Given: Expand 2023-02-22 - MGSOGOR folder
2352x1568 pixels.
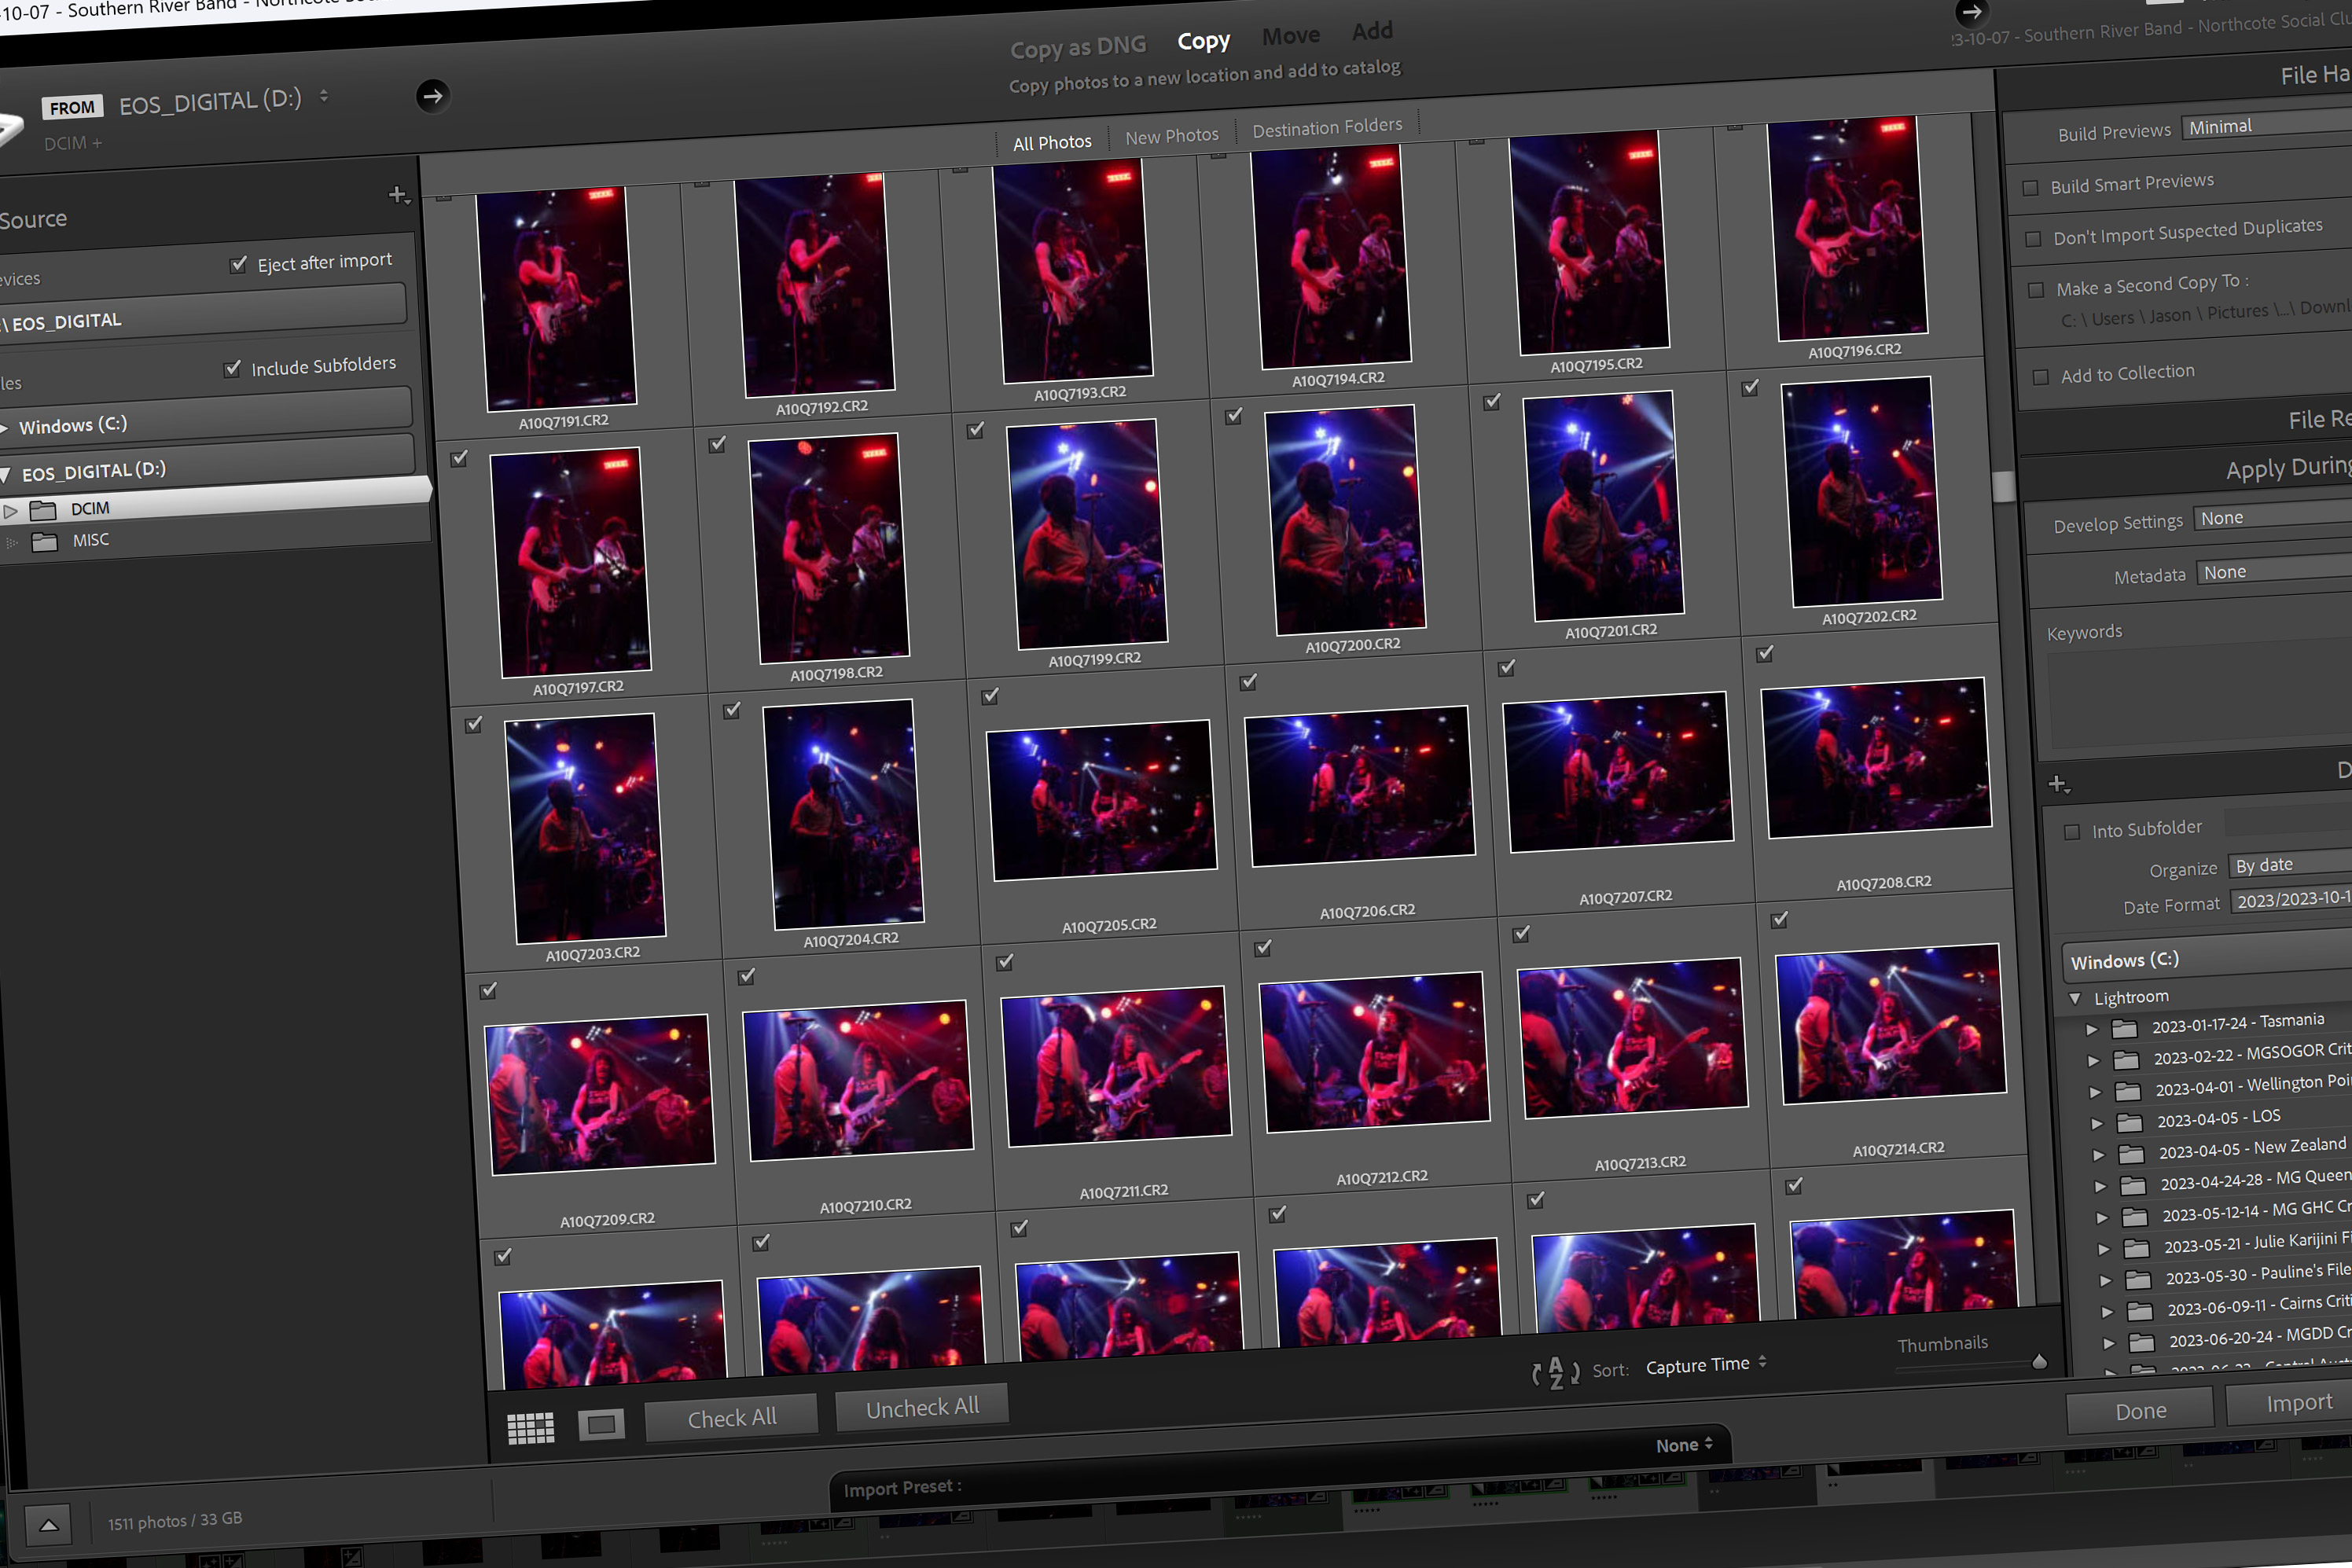Looking at the screenshot, I should (x=2093, y=1061).
